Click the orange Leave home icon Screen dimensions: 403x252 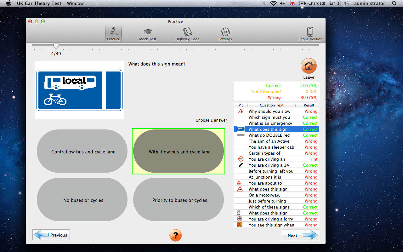pos(309,66)
